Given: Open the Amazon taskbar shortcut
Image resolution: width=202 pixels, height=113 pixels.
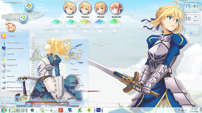Looking at the screenshot, I should click(x=51, y=110).
